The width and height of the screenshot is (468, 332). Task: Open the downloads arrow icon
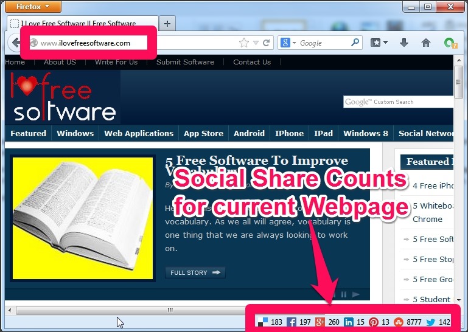(x=404, y=43)
